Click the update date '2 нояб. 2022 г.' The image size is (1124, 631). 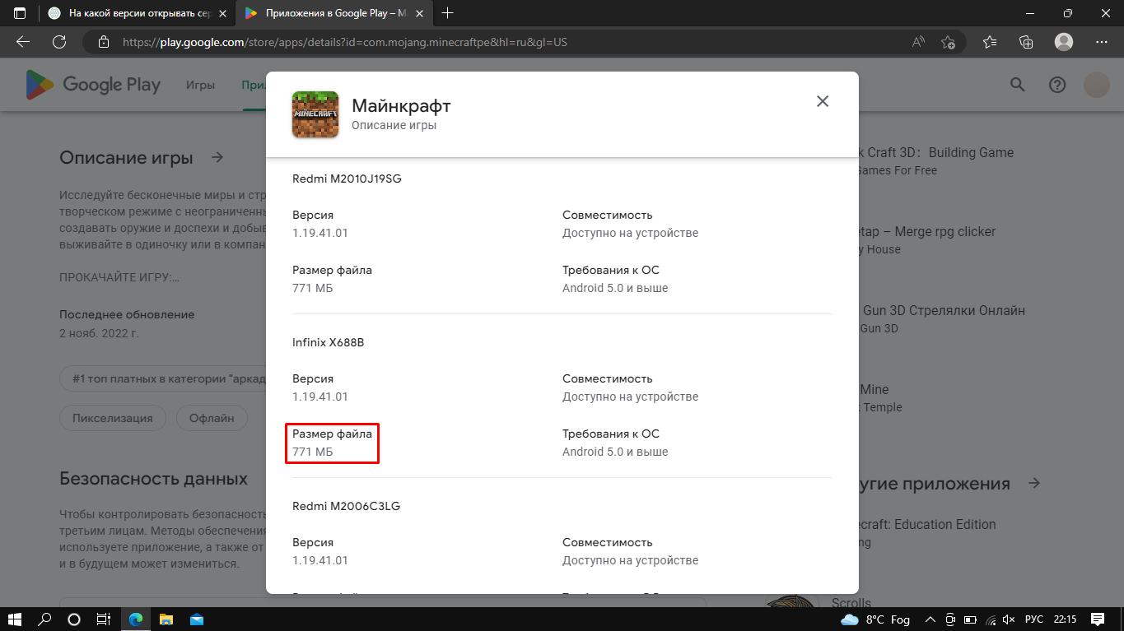[x=99, y=333]
